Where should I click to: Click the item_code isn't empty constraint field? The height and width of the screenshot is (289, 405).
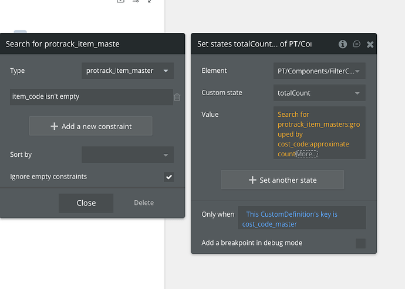pos(90,97)
